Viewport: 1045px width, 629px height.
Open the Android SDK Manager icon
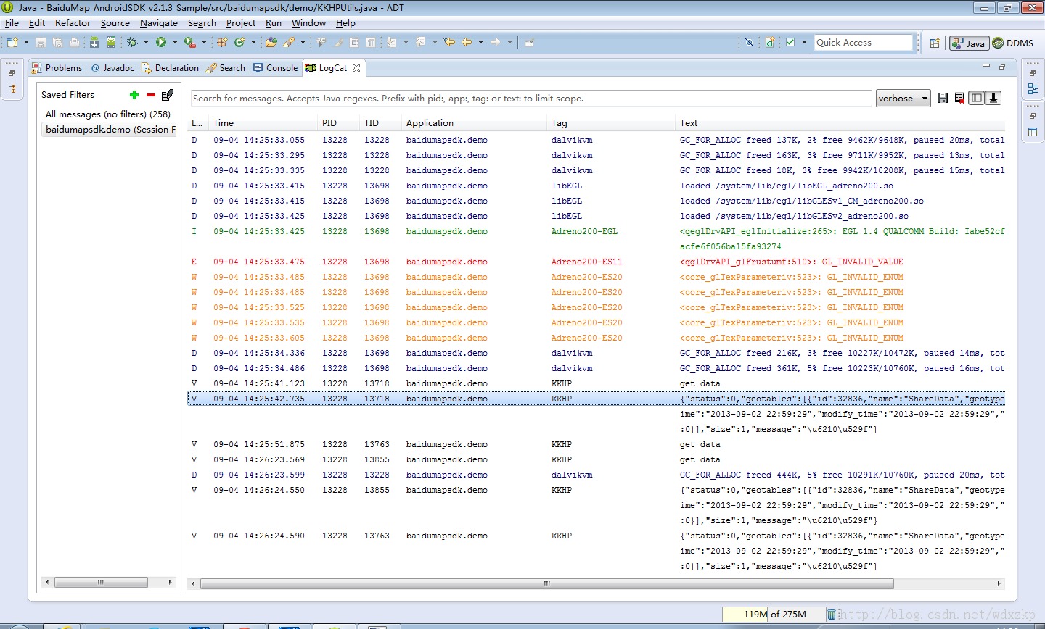(94, 43)
